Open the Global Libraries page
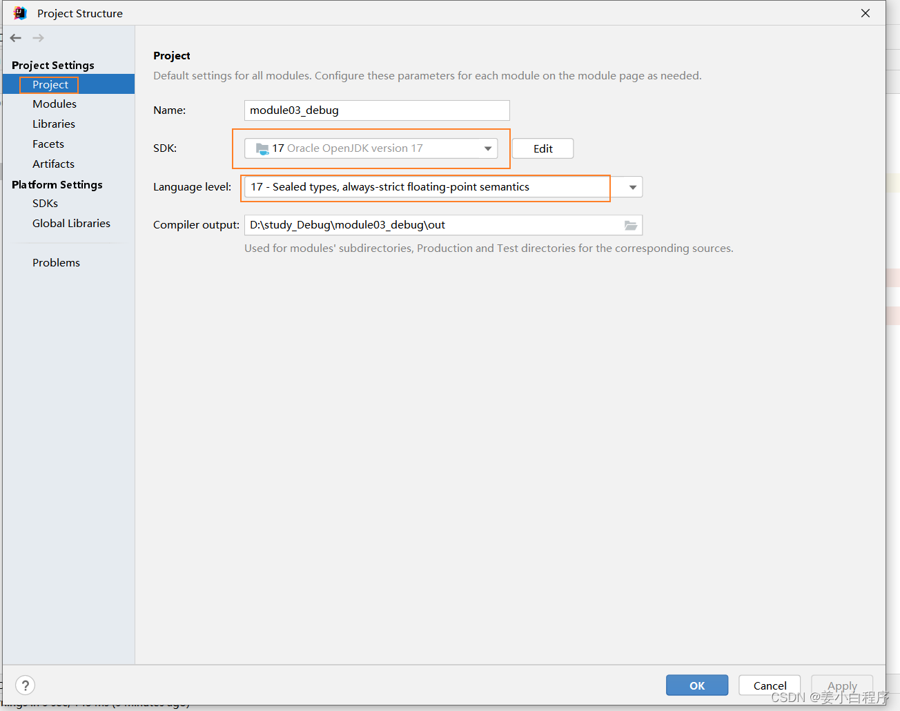This screenshot has width=900, height=711. pos(71,224)
